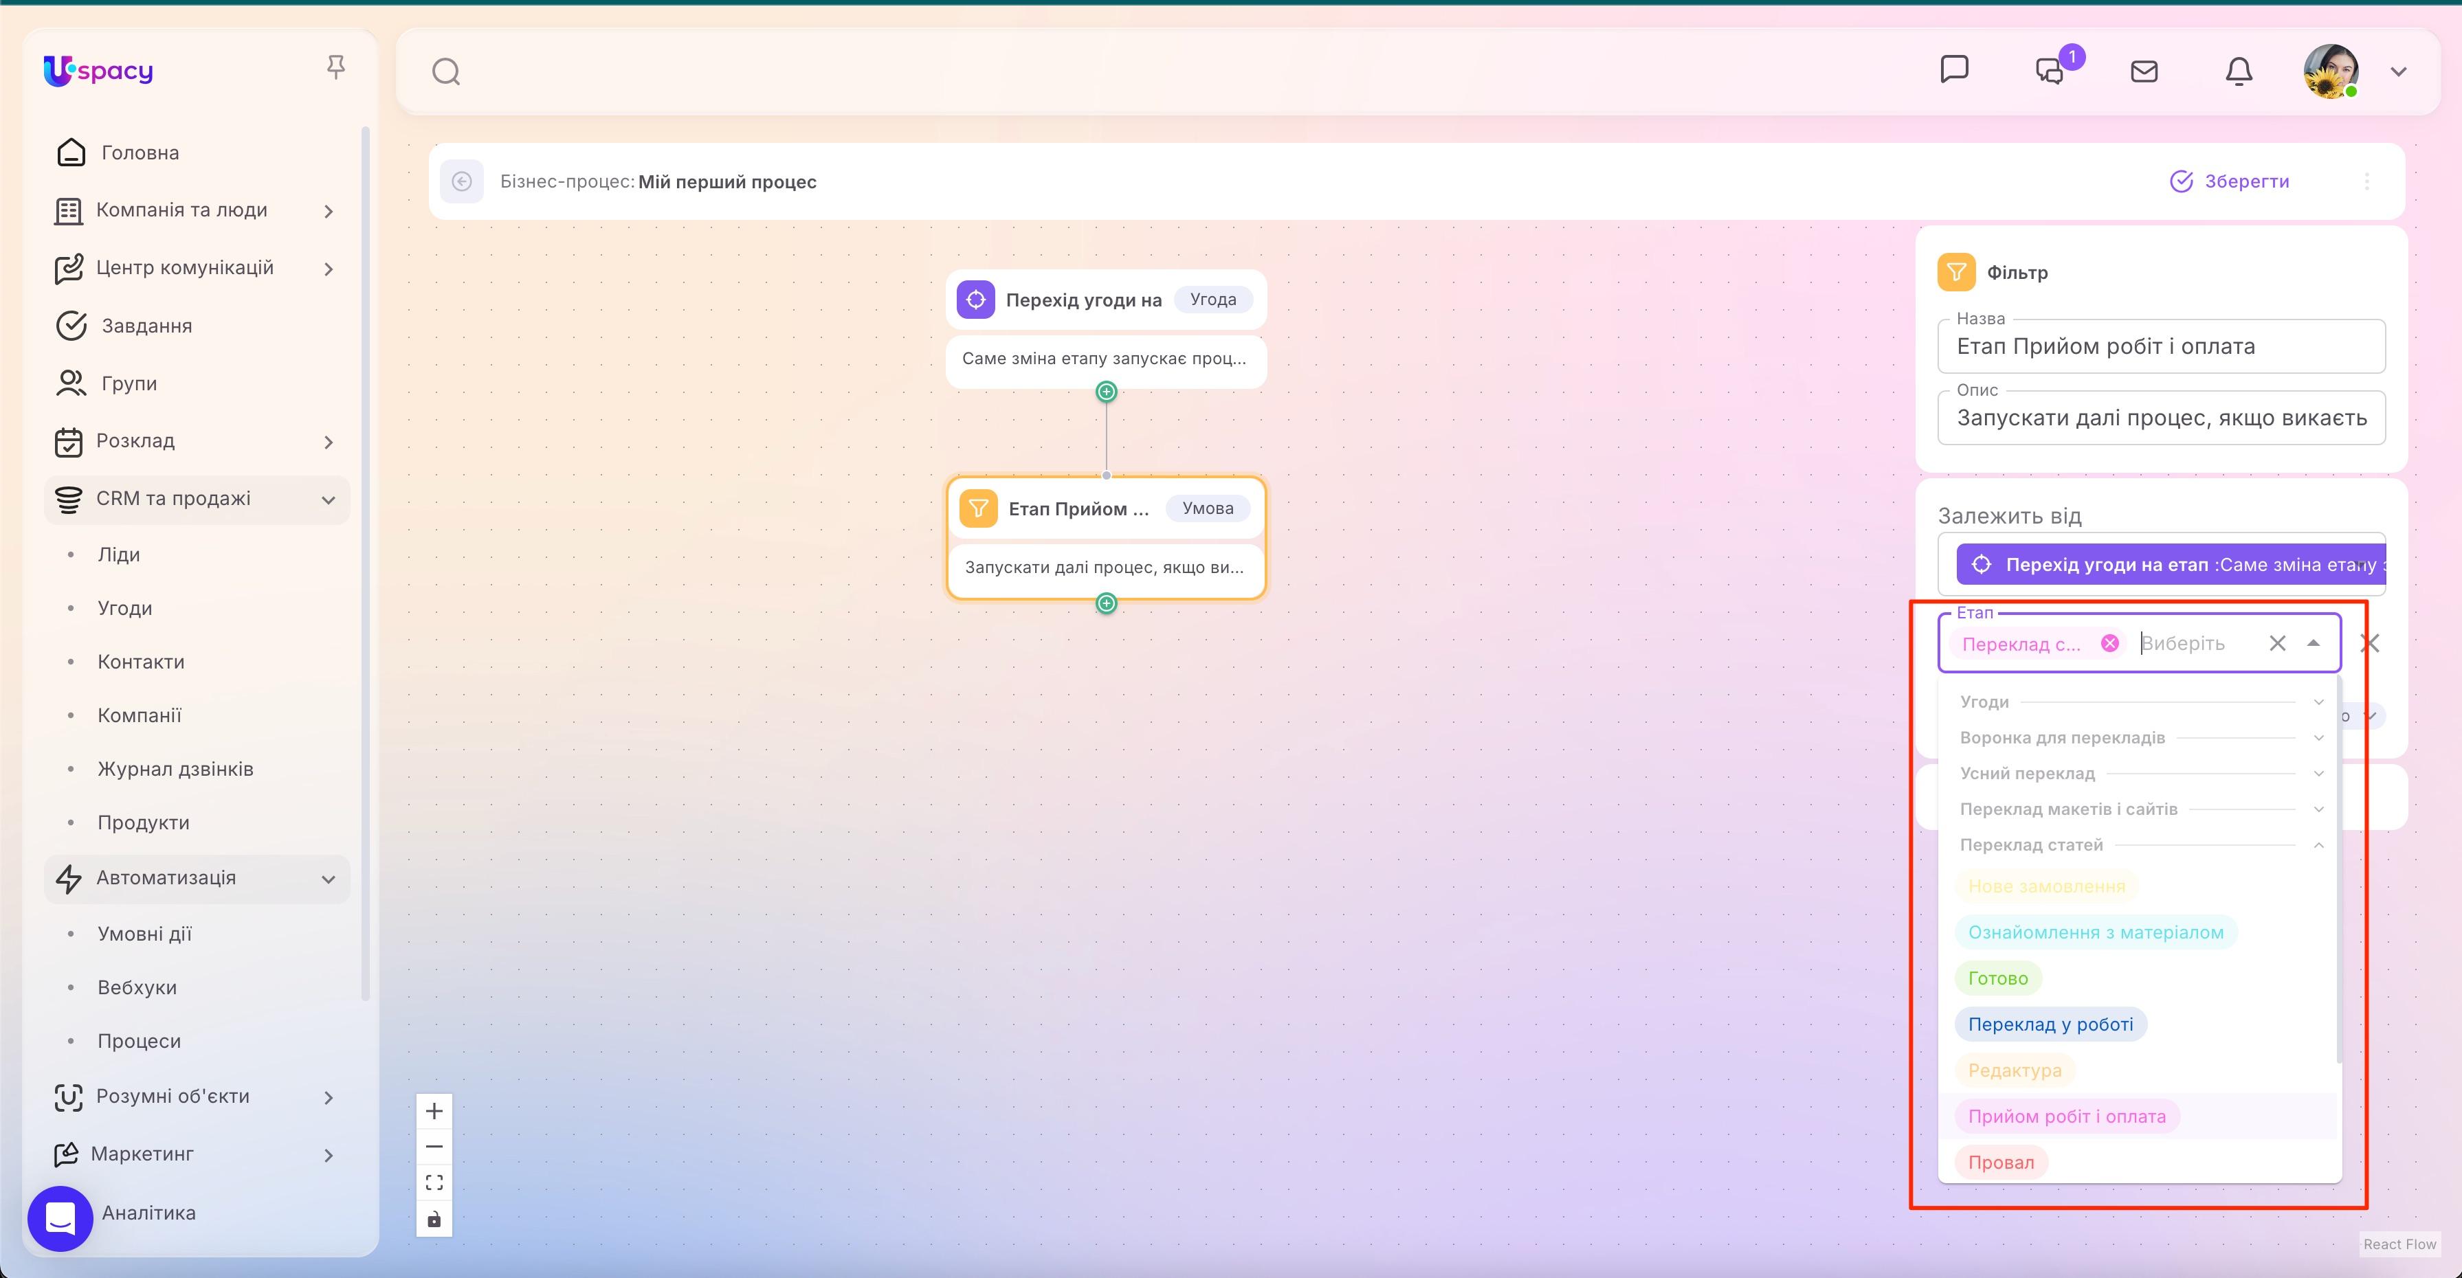
Task: Click the back arrow next to Бізнес-процес title
Action: tap(463, 181)
